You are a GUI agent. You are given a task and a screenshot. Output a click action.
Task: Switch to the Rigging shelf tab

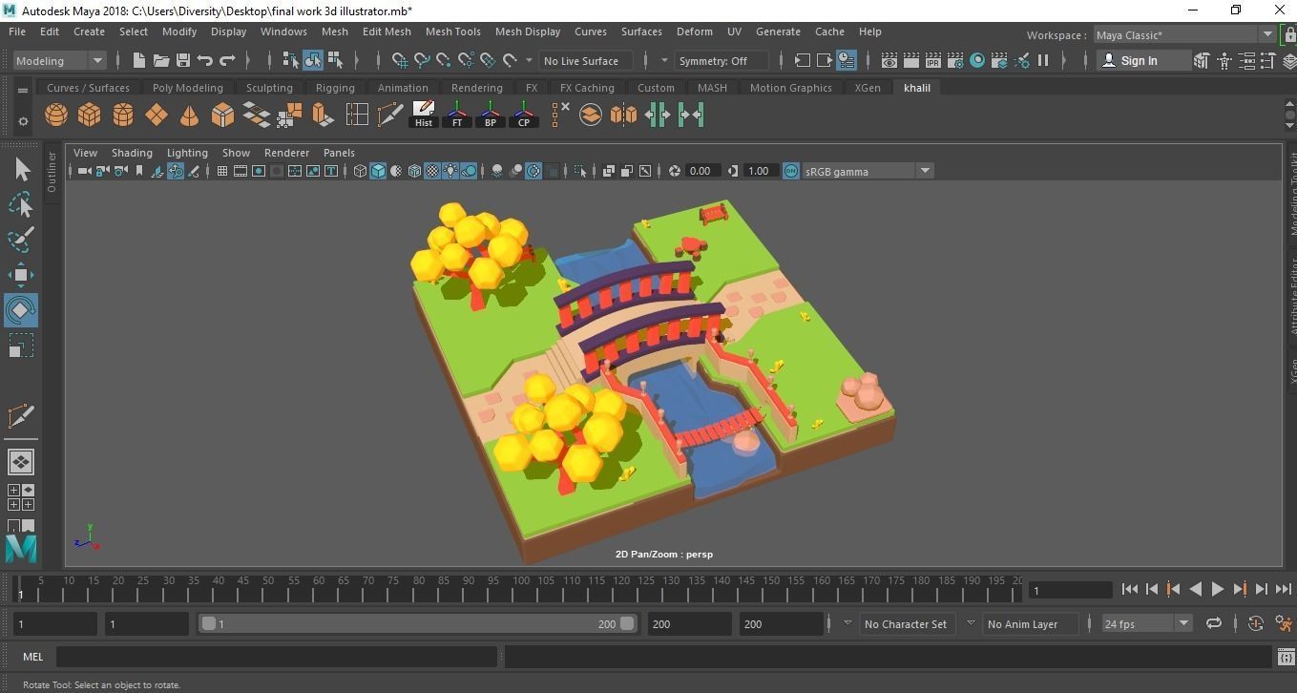[335, 88]
